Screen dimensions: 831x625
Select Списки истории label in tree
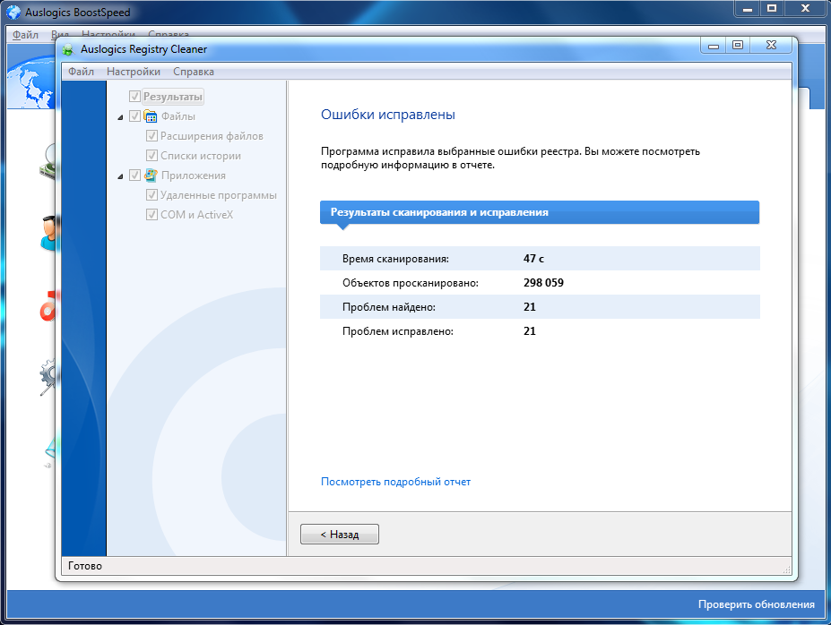pos(201,156)
